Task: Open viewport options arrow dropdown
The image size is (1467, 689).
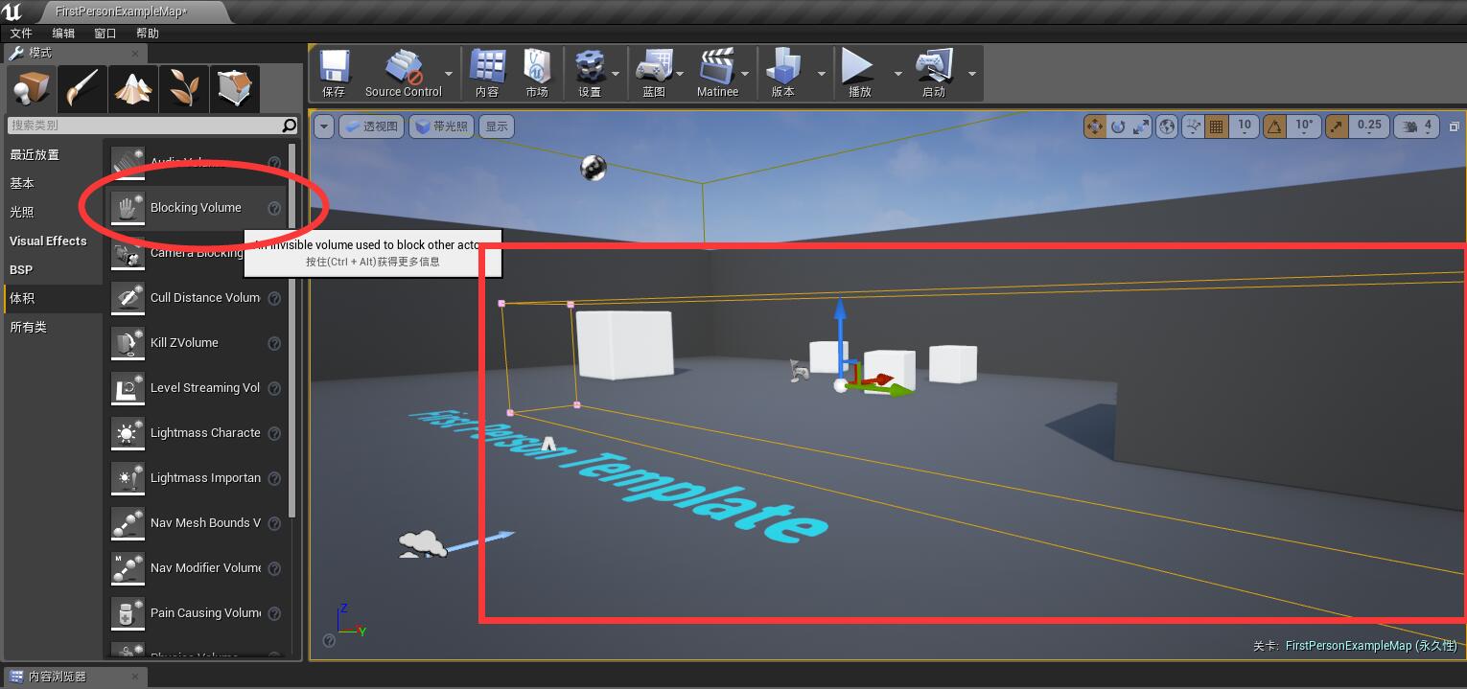Action: coord(323,126)
